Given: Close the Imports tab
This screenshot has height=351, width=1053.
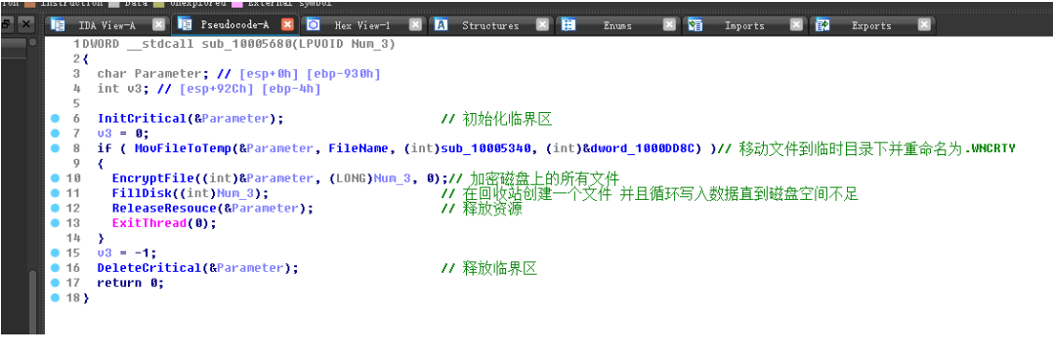Looking at the screenshot, I should 796,24.
